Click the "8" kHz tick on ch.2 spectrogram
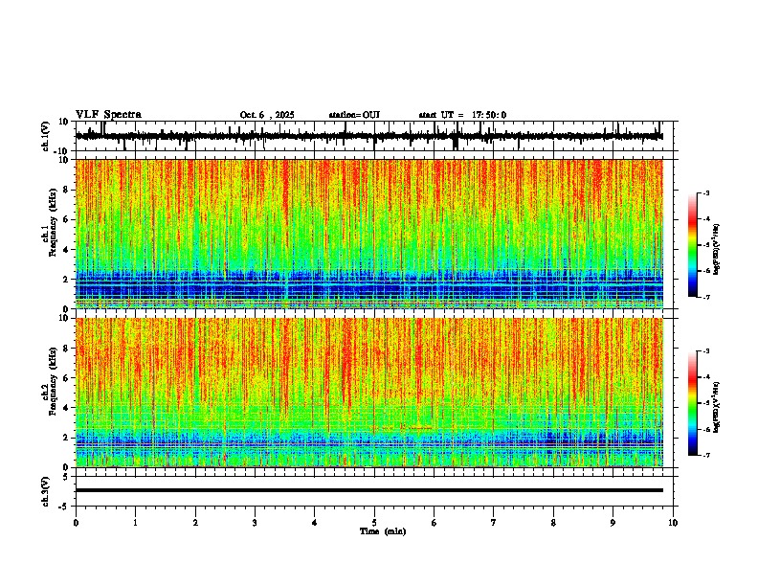758x586 pixels. tap(67, 348)
